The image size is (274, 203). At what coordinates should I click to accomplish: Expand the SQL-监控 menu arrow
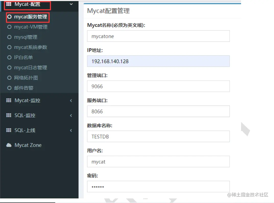(x=71, y=115)
